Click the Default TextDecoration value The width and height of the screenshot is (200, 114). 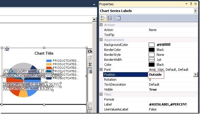click(154, 84)
